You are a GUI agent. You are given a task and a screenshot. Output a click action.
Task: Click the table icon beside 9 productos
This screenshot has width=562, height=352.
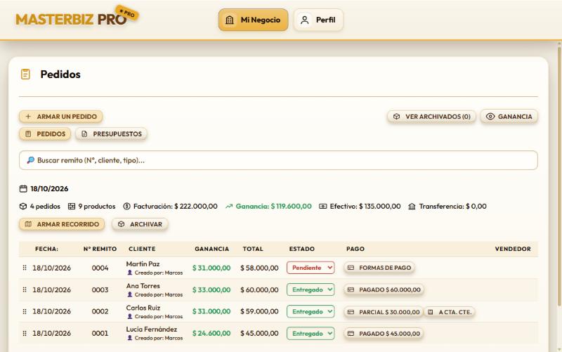tap(72, 207)
